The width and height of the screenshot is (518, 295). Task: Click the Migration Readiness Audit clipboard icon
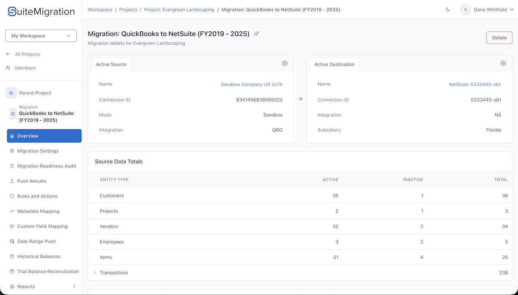coord(12,166)
